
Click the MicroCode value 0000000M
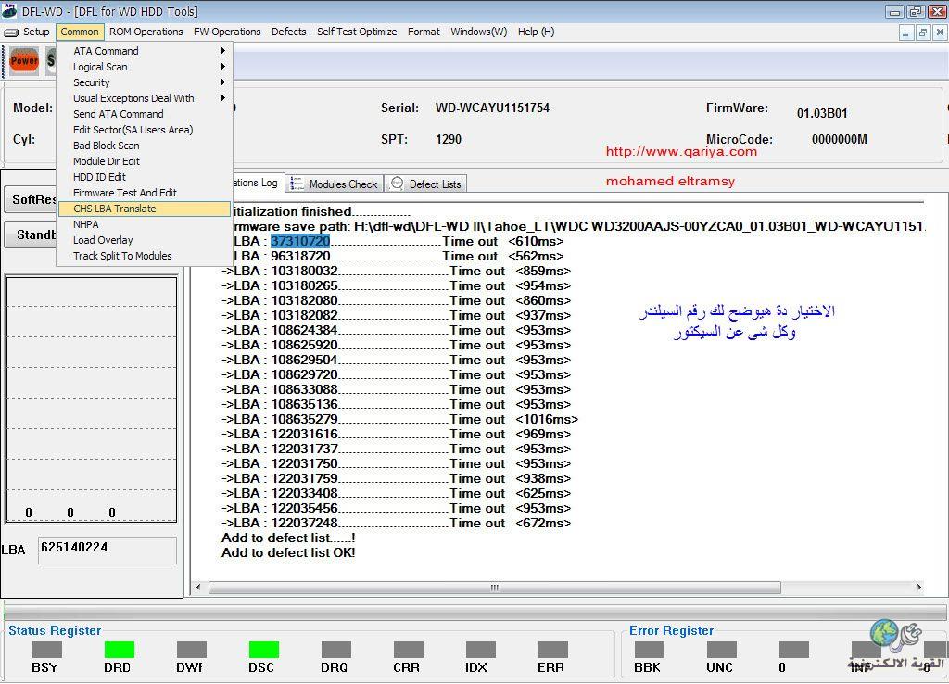click(x=839, y=139)
